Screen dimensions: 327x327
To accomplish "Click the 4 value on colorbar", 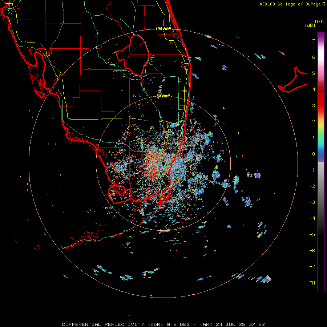I will click(x=314, y=89).
